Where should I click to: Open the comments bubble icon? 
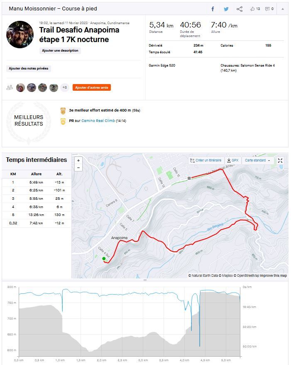click(269, 9)
